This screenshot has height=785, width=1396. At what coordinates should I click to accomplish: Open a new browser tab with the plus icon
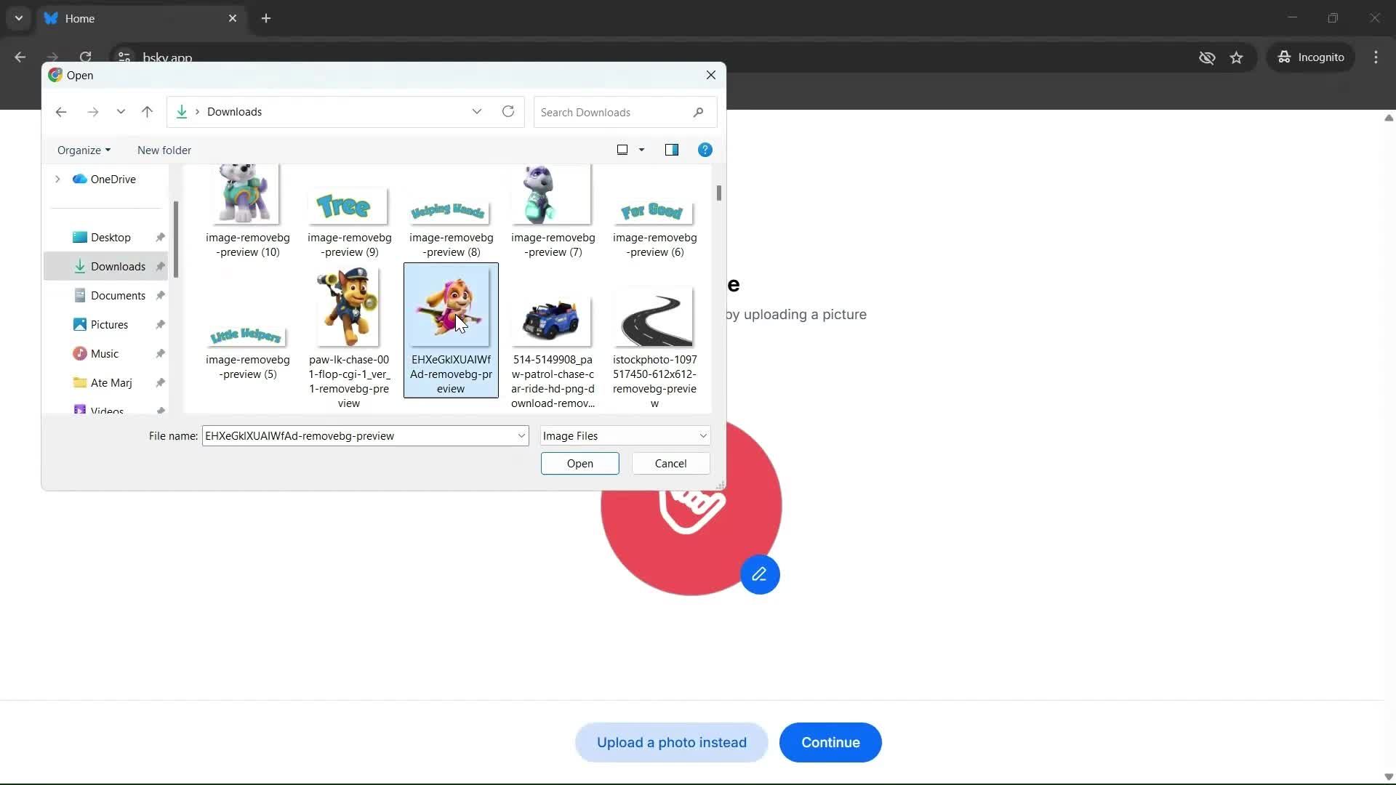[x=266, y=18]
